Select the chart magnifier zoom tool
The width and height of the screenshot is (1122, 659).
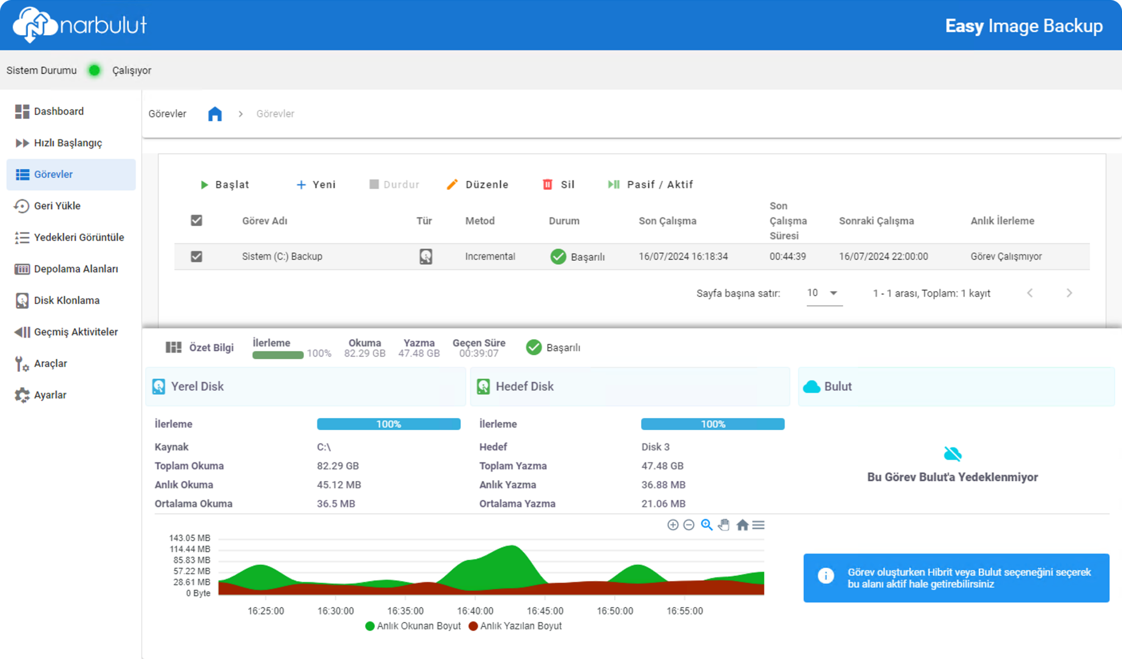tap(706, 525)
